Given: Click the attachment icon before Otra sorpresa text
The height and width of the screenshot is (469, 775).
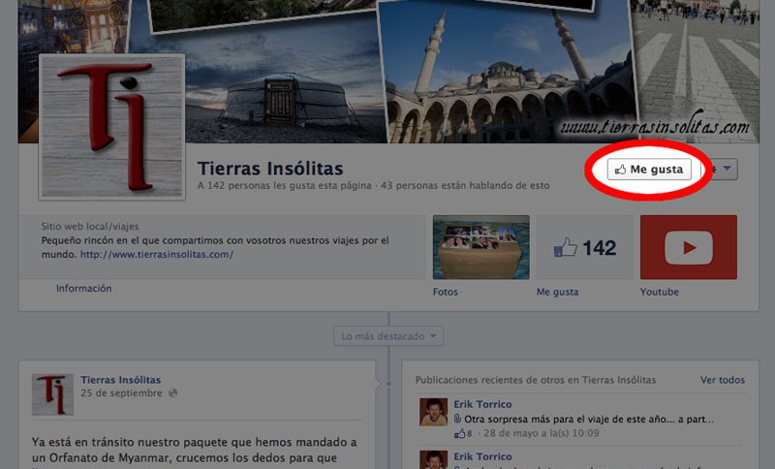Looking at the screenshot, I should pos(457,419).
